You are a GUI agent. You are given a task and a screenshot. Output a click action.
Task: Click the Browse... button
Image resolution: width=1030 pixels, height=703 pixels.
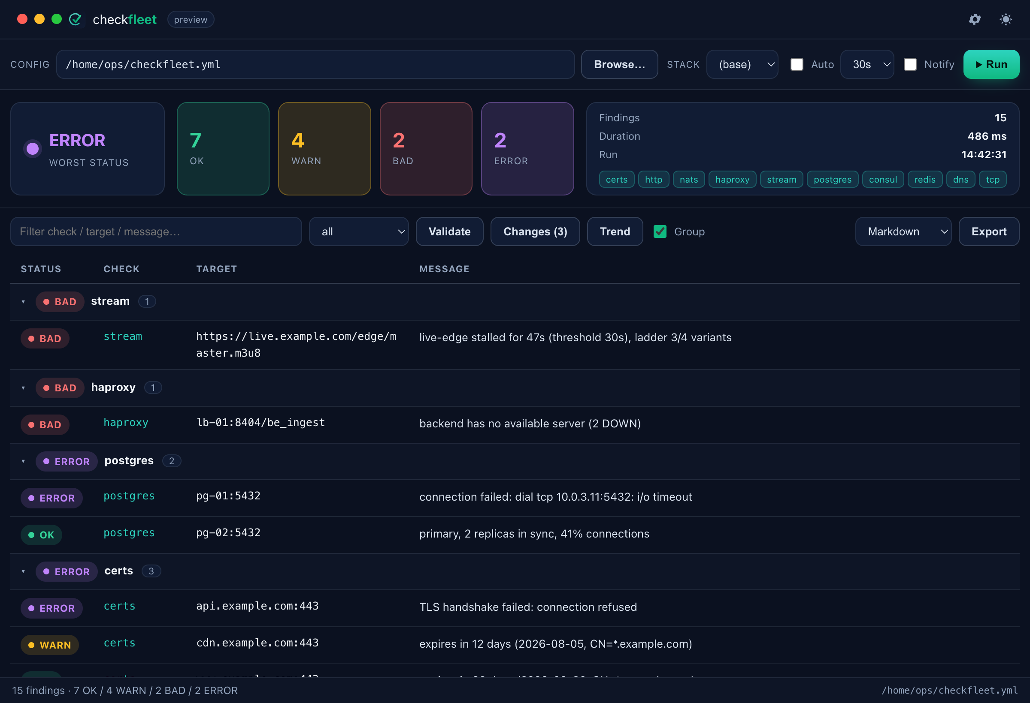tap(619, 64)
